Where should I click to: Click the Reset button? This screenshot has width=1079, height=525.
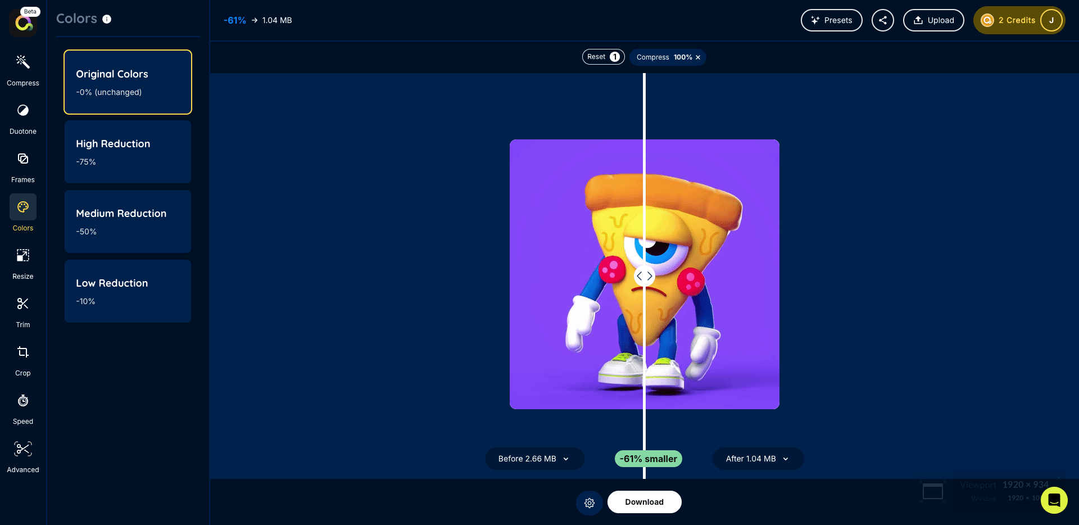coord(603,57)
